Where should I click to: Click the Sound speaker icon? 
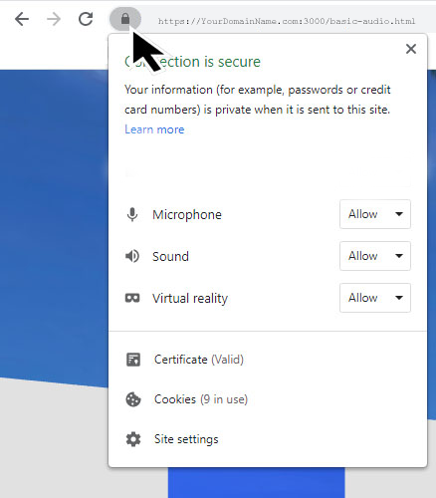click(132, 256)
